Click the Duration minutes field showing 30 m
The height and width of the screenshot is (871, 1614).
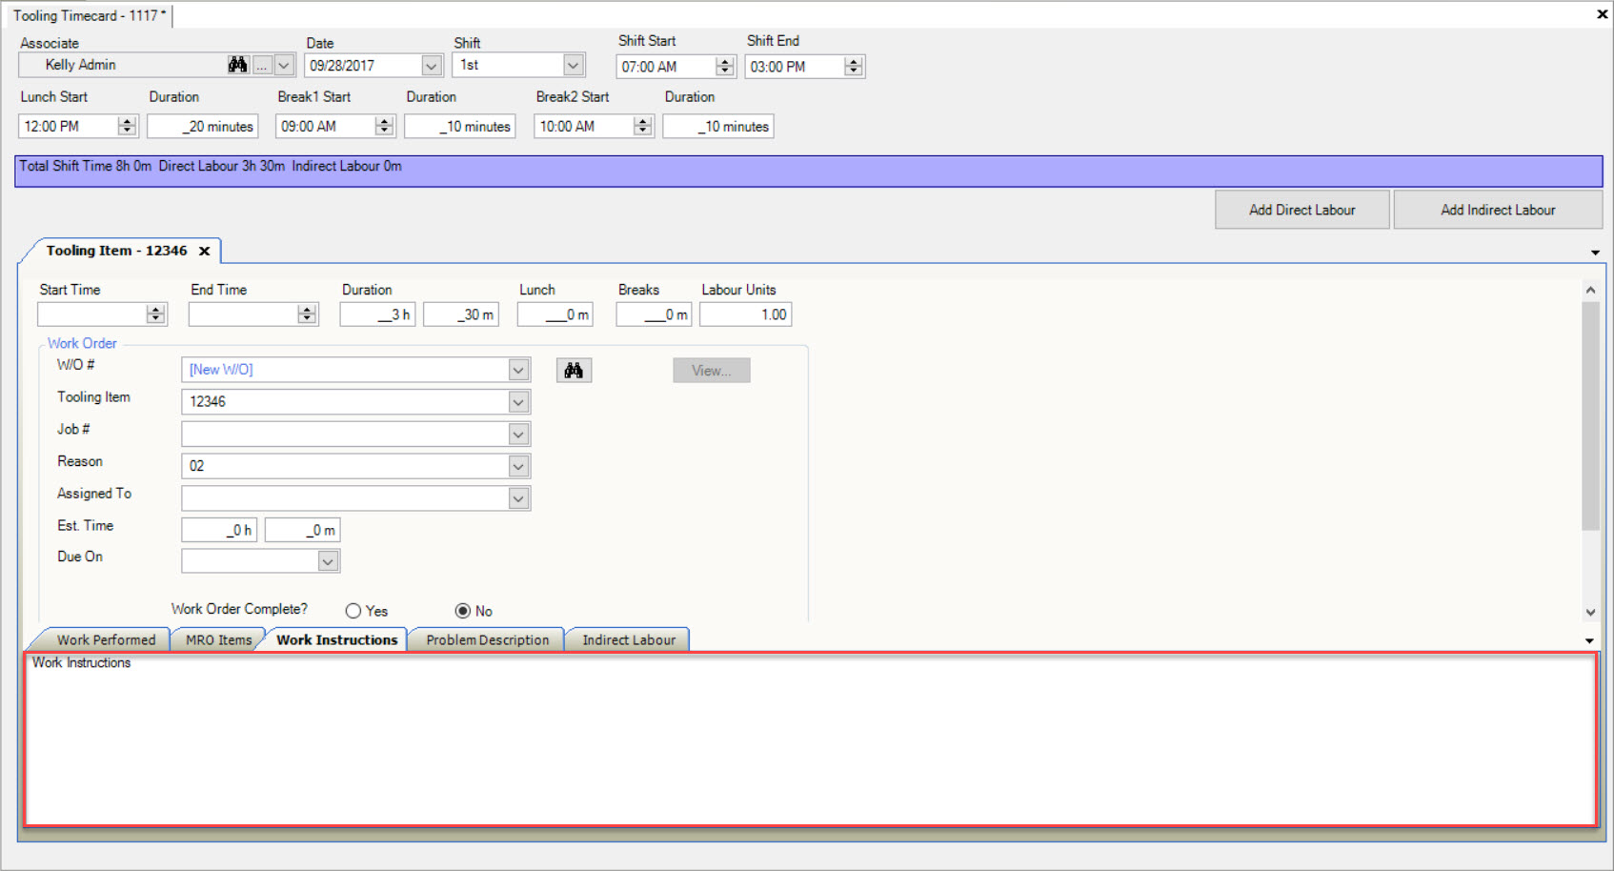click(461, 314)
